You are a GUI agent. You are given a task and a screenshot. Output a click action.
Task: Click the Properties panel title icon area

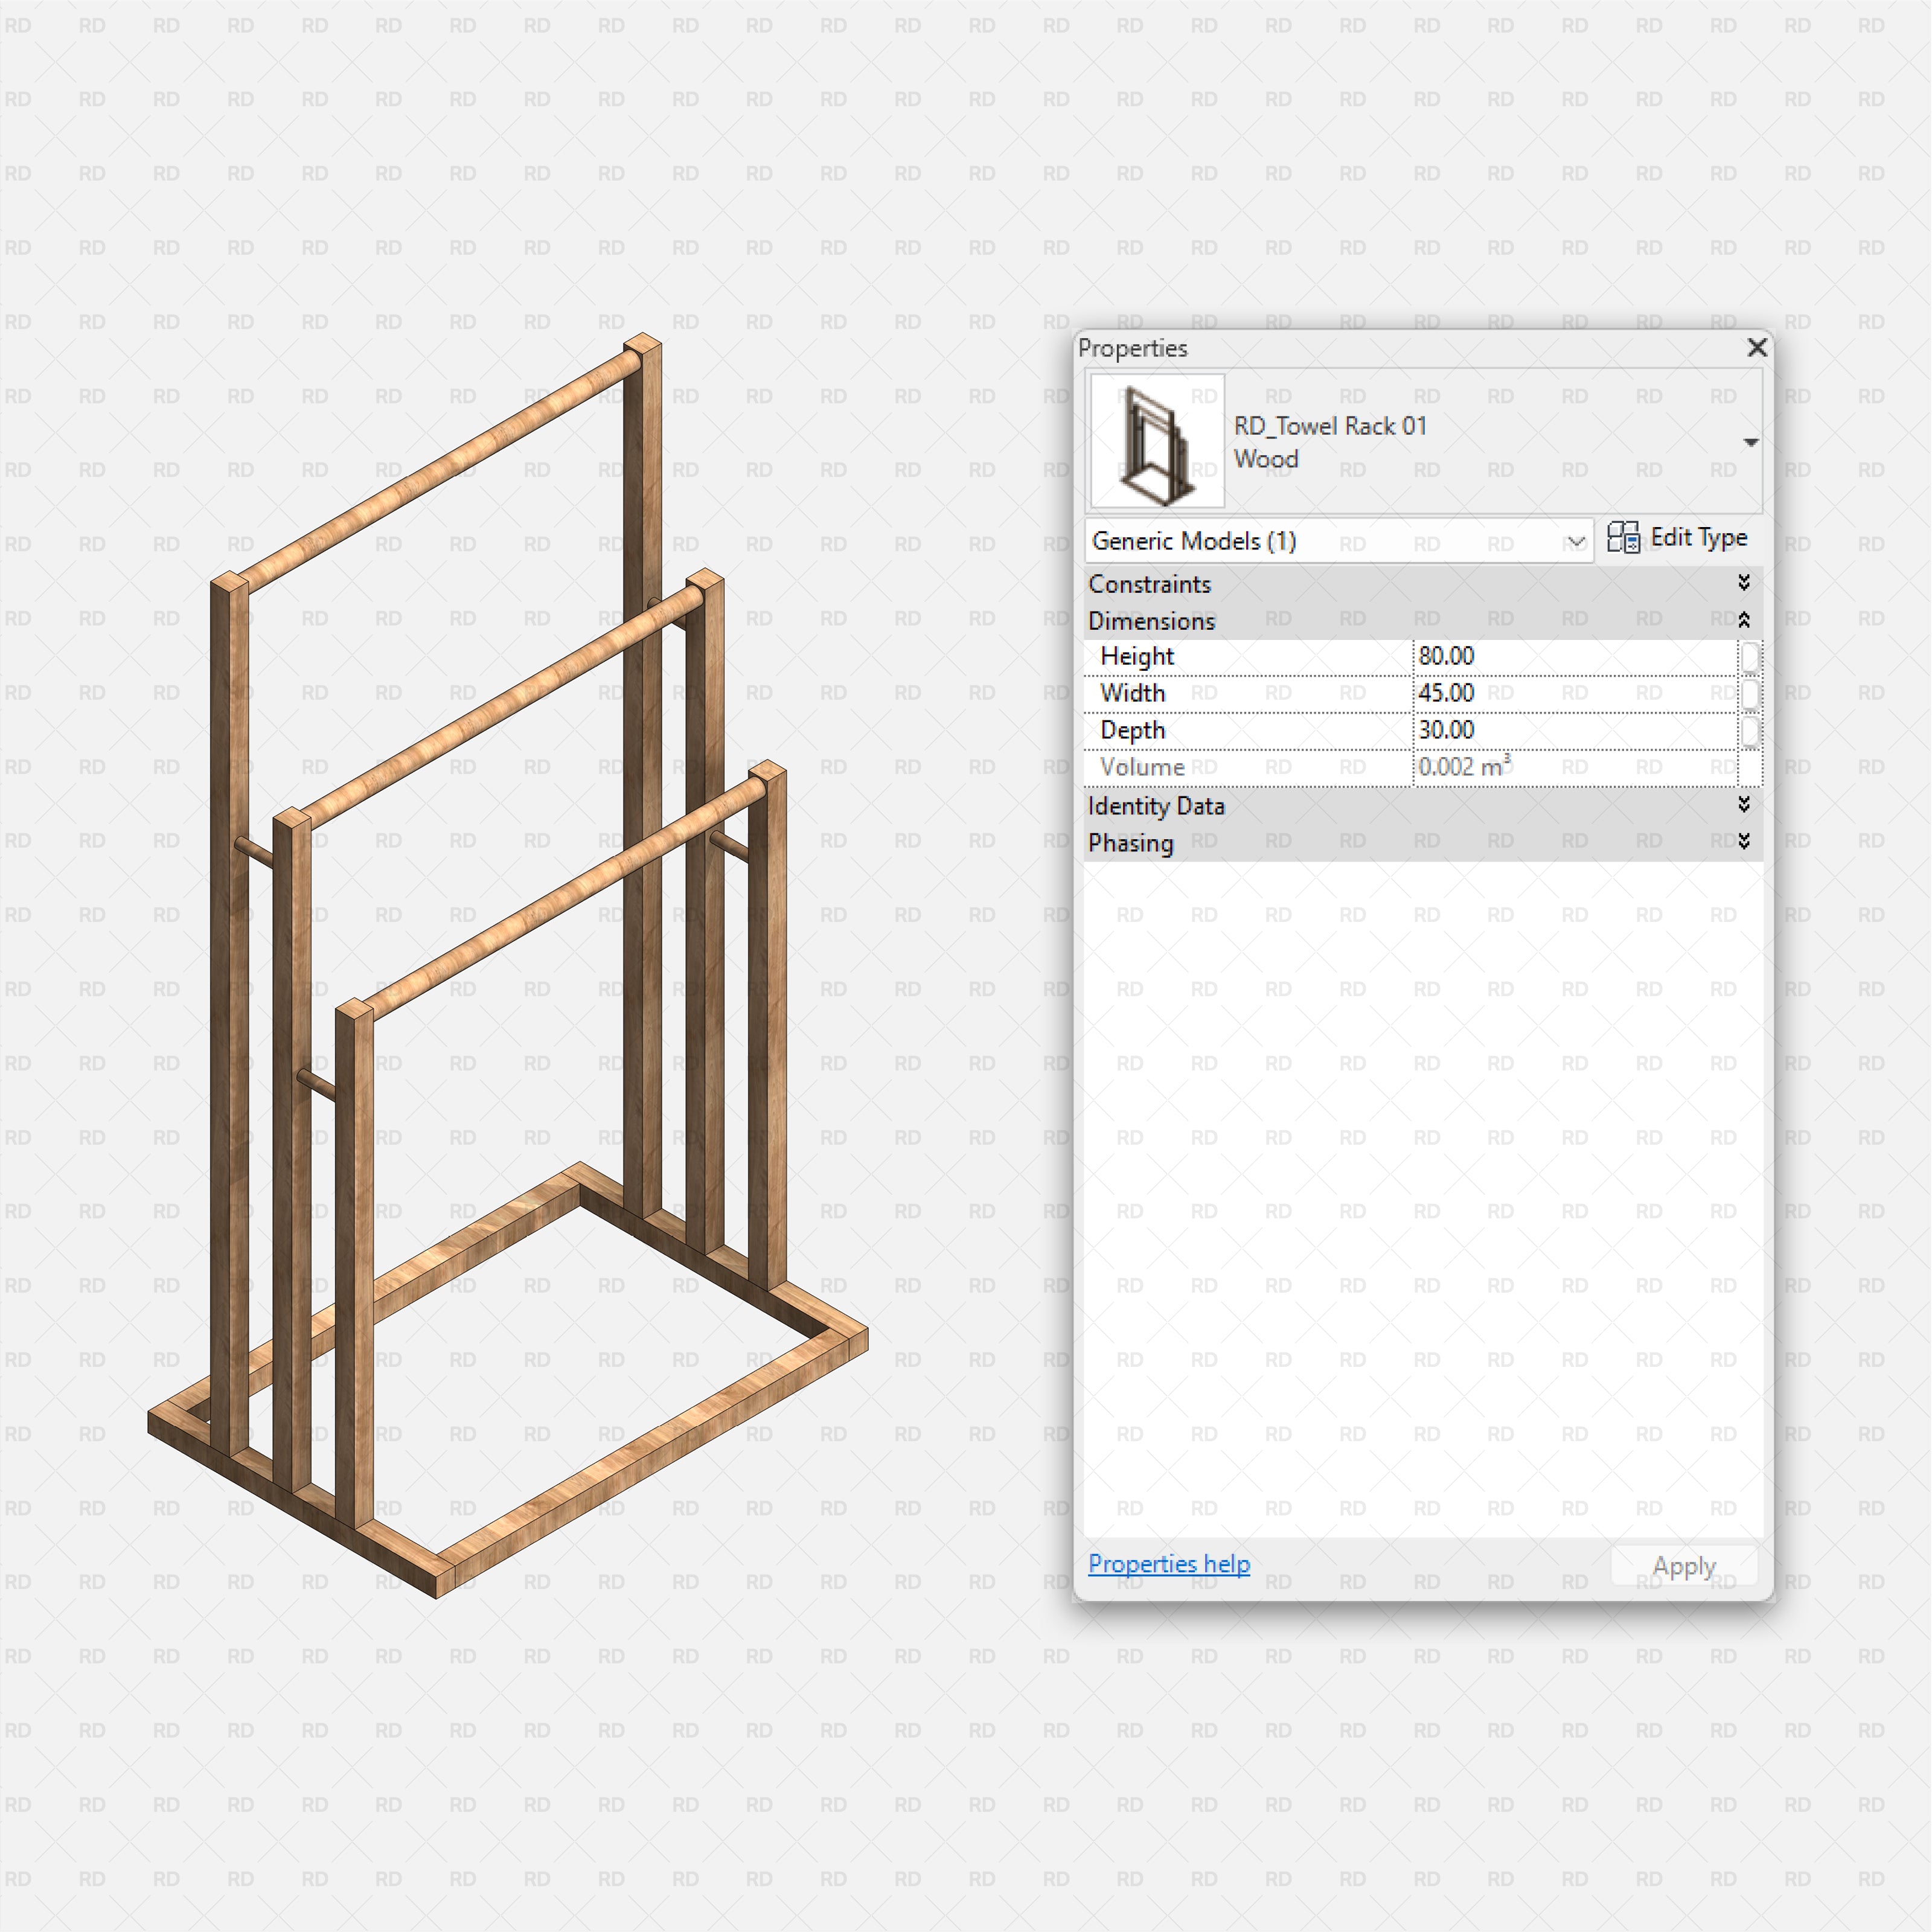[x=1134, y=348]
